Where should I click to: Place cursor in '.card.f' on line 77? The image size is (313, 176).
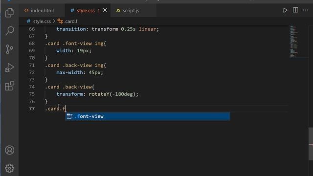(x=55, y=109)
